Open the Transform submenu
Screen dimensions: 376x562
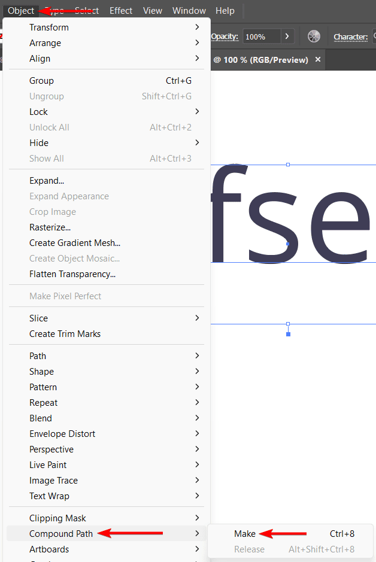(x=49, y=28)
